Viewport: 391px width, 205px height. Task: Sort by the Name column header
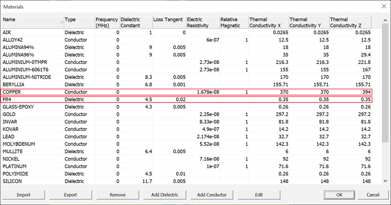point(33,22)
